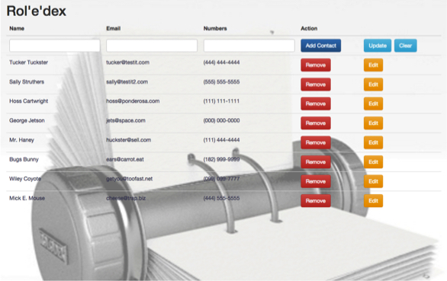Remove Sally Struthers from list
This screenshot has width=447, height=281.
coord(316,85)
